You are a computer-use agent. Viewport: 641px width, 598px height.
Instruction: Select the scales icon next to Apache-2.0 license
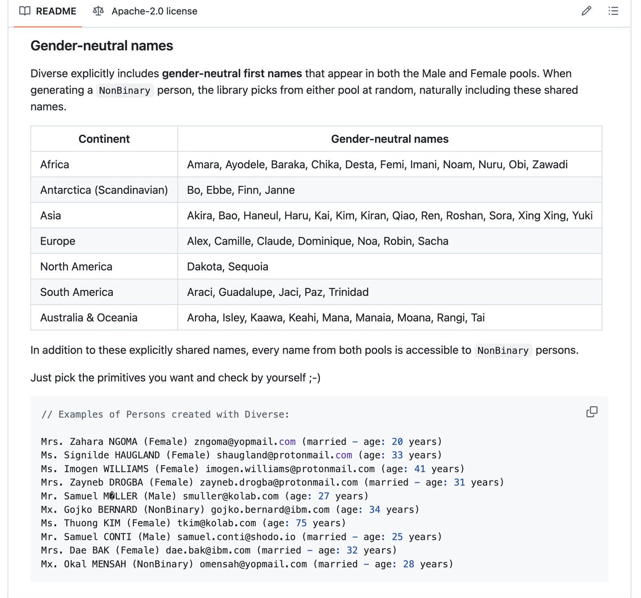click(98, 11)
